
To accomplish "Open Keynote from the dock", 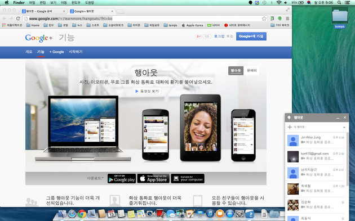I will [200, 214].
